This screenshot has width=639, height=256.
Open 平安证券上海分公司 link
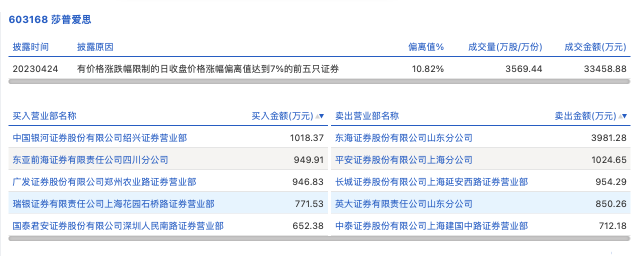coord(403,160)
